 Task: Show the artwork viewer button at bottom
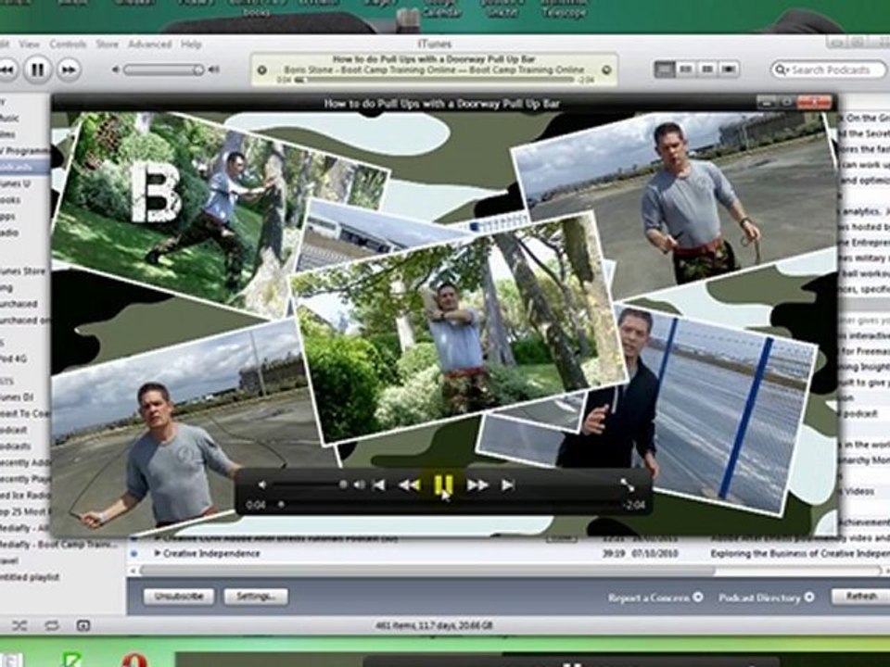pos(83,625)
